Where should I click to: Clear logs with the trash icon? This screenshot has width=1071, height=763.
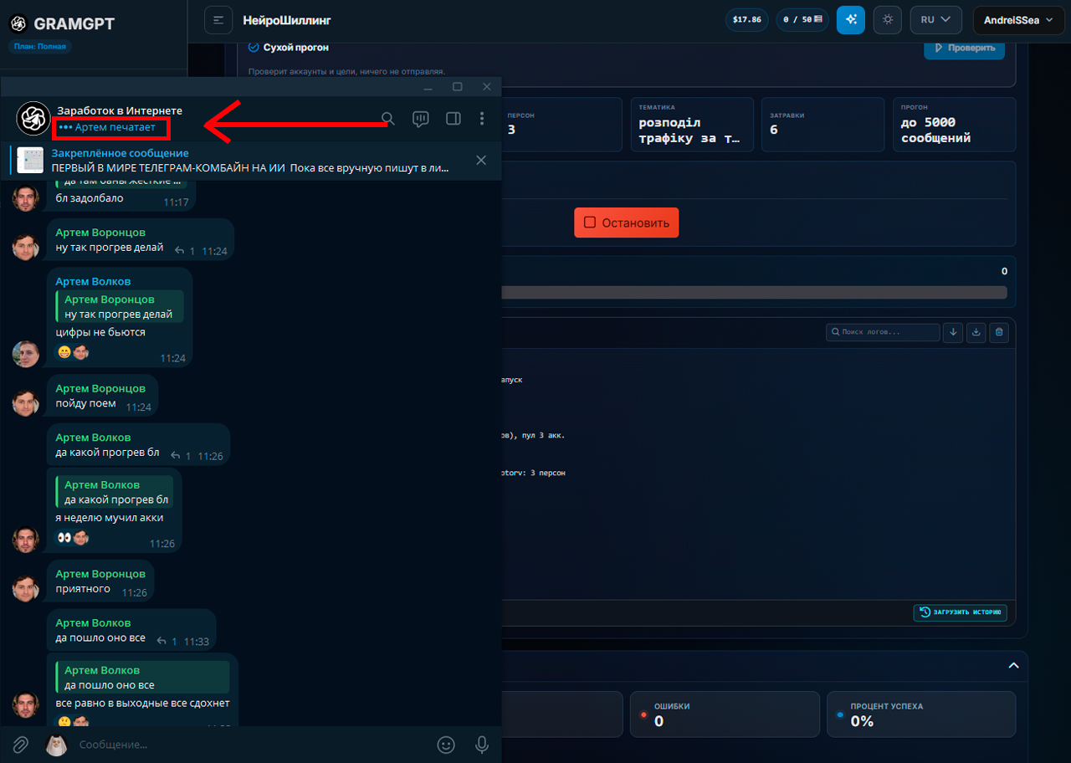coord(998,332)
